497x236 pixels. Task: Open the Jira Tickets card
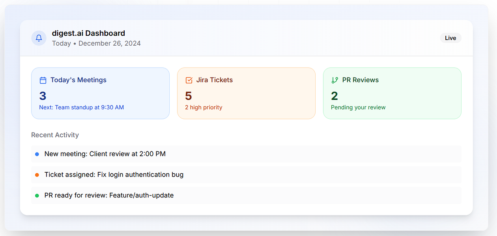(246, 93)
